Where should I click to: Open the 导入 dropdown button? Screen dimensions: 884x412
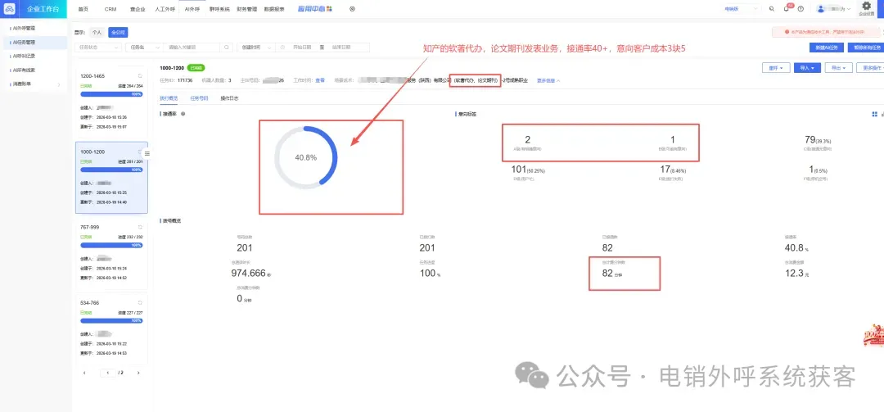[x=807, y=68]
